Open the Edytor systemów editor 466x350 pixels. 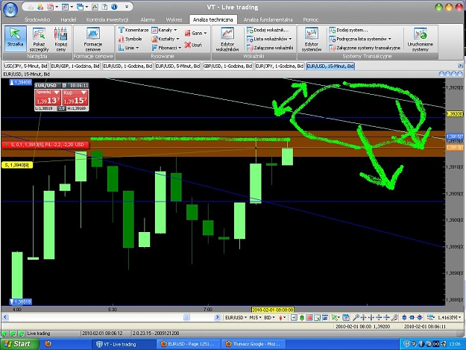(312, 39)
